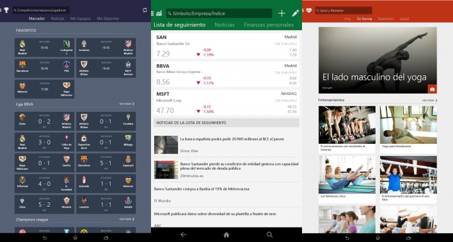The height and width of the screenshot is (242, 453).
Task: Open Juventus vs Atlético Madrid match card
Action: pyautogui.click(x=106, y=48)
